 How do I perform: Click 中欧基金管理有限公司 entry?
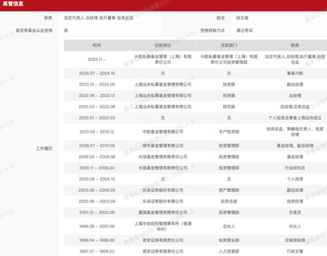[x=163, y=132]
